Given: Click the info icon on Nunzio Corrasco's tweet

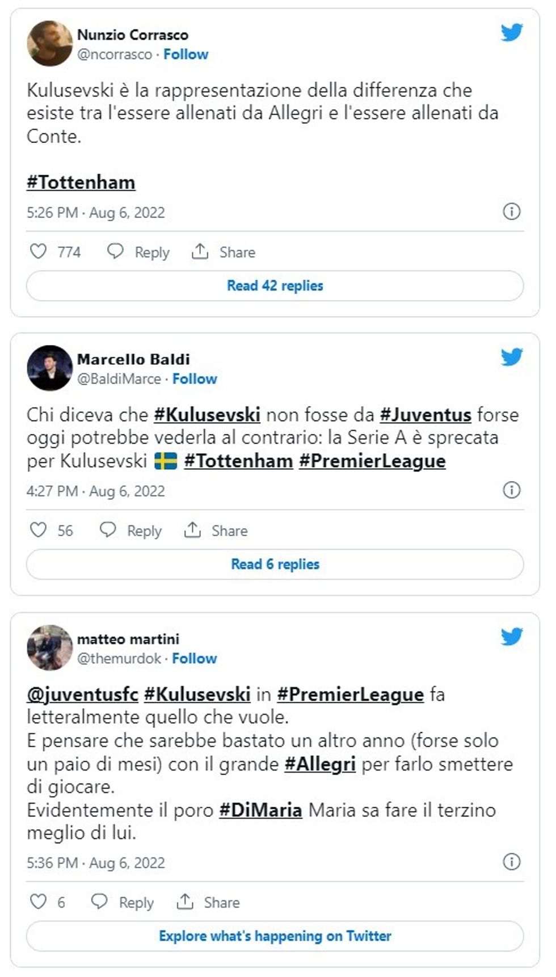Looking at the screenshot, I should [x=512, y=210].
